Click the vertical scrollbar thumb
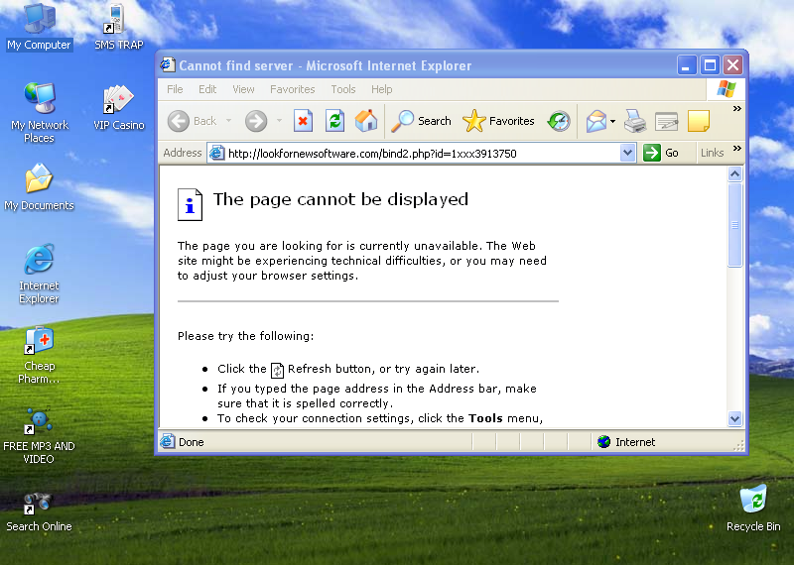This screenshot has height=565, width=794. click(x=734, y=225)
